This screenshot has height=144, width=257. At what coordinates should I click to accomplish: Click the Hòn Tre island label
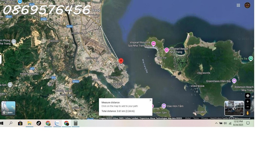[162, 58]
